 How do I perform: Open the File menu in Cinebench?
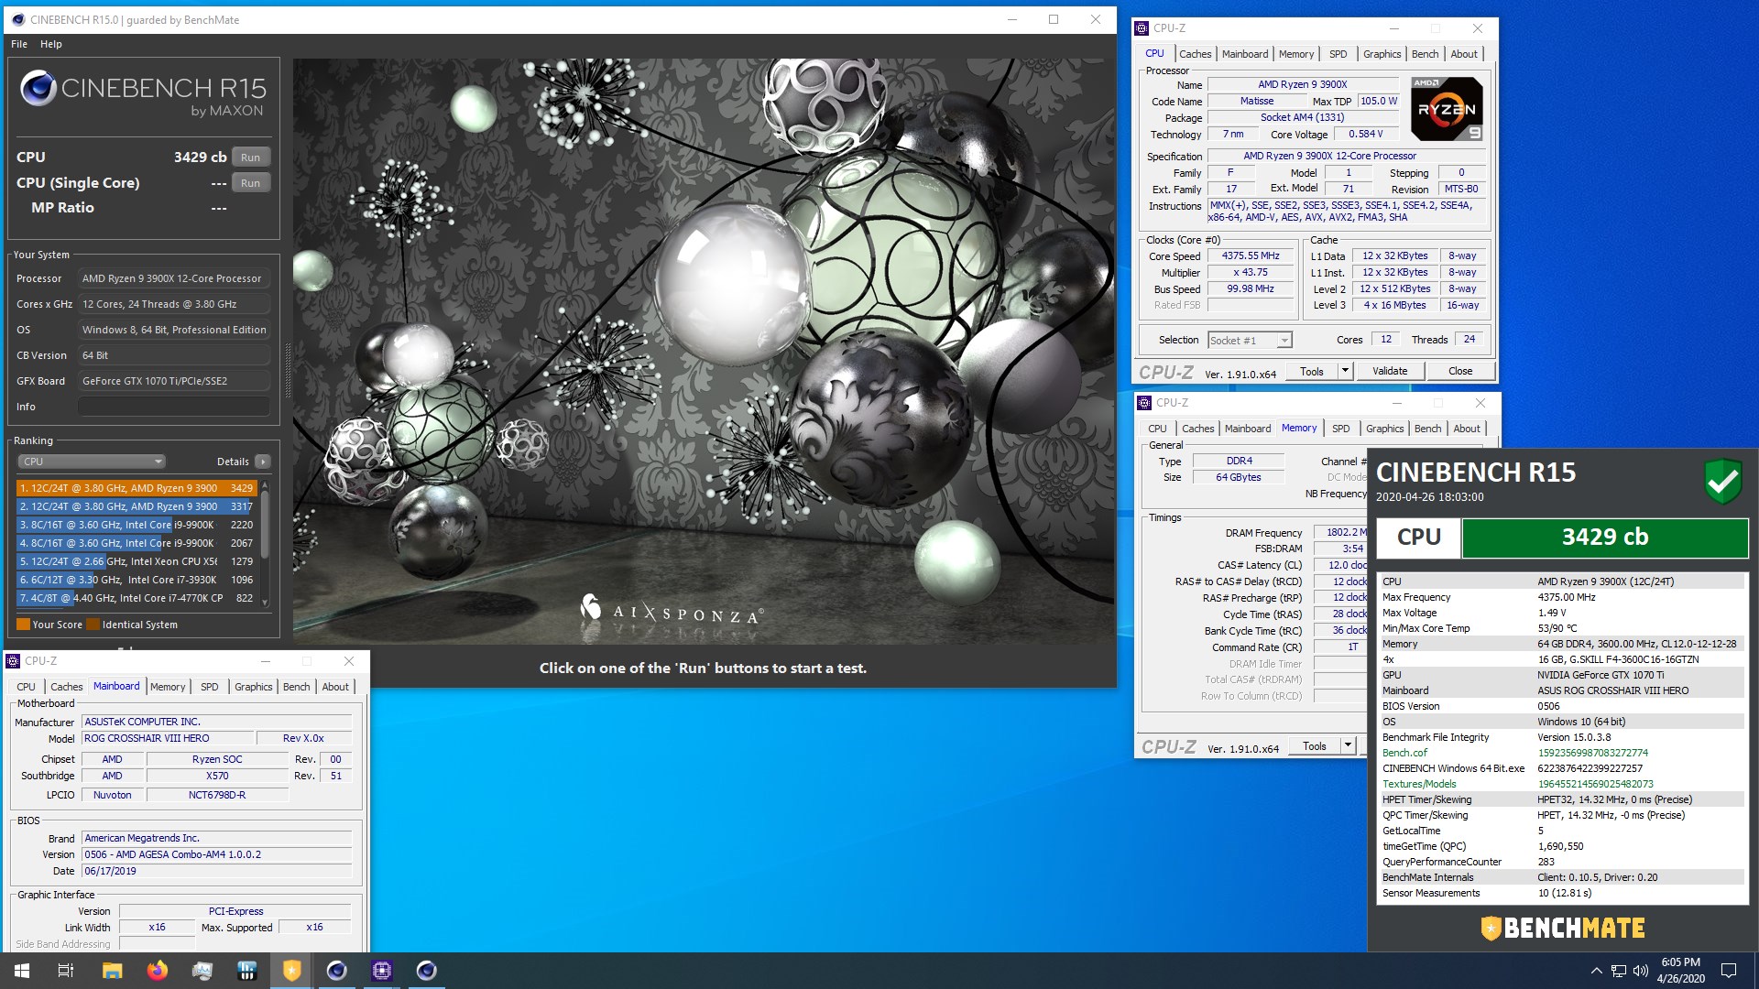(x=19, y=44)
